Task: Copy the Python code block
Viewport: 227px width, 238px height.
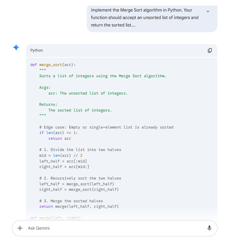Action: point(210,50)
